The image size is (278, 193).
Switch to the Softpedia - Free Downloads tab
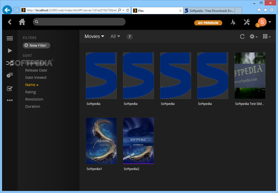tap(209, 11)
